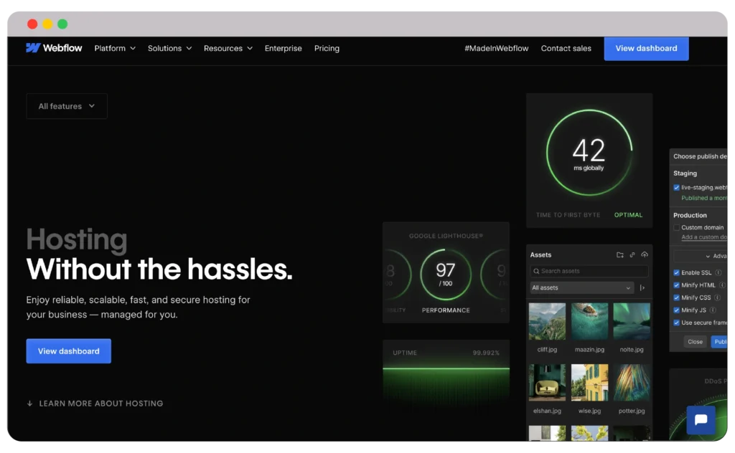Toggle the Minify HTML checkbox
Image resolution: width=735 pixels, height=453 pixels.
(677, 285)
